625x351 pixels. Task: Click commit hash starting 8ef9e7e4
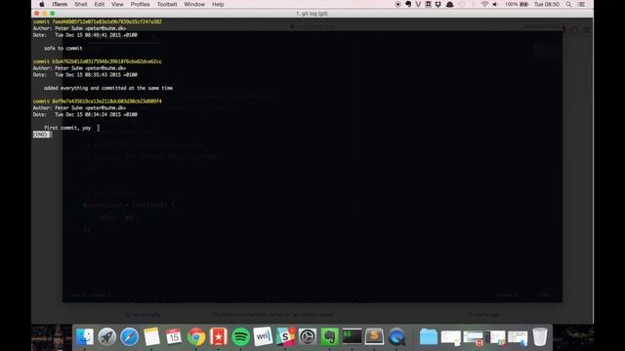point(106,101)
